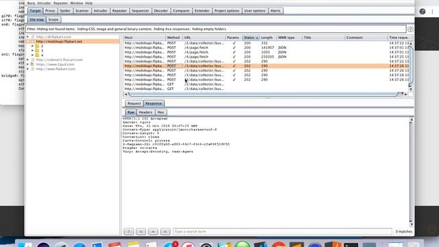This screenshot has width=439, height=247.
Task: Expand the rukmini1.flixcart.com tree node
Action: [x=27, y=60]
